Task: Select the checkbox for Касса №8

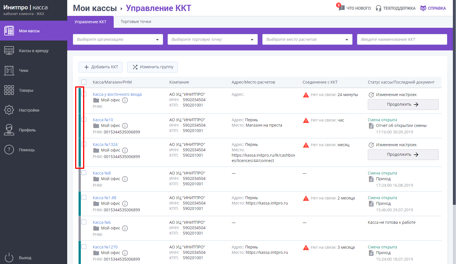Action: point(84,173)
